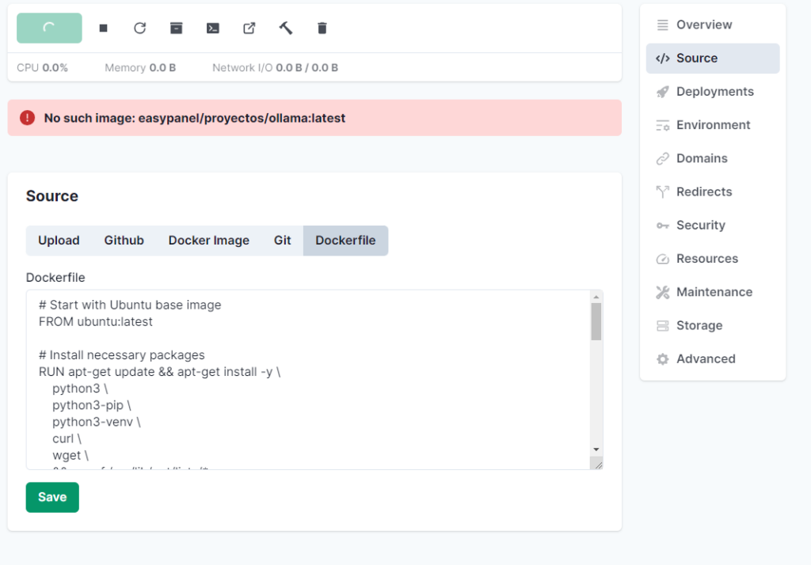Click the archive box icon in toolbar
Image resolution: width=811 pixels, height=565 pixels.
pyautogui.click(x=177, y=28)
